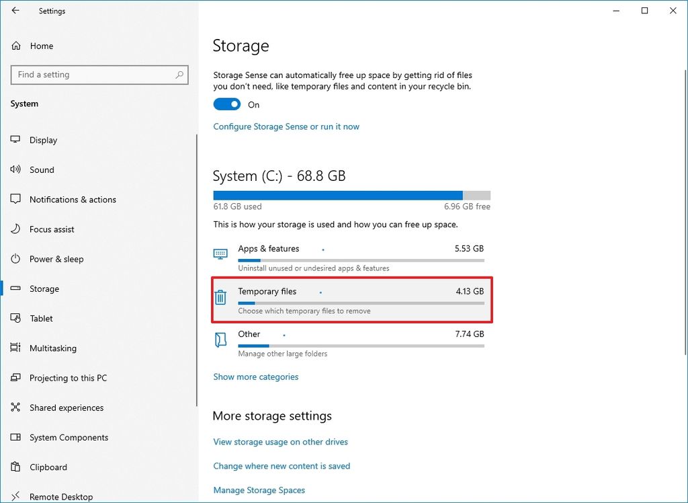Viewport: 688px width, 503px height.
Task: Turn off the Storage Sense toggle
Action: click(x=227, y=104)
